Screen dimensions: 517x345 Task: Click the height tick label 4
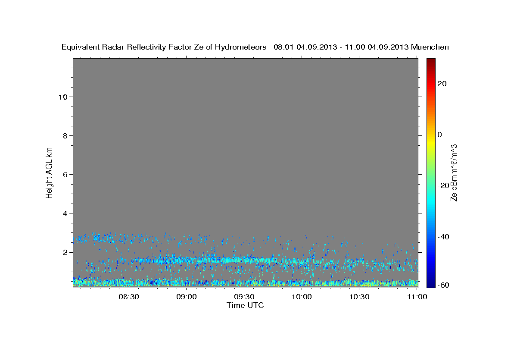tap(65, 213)
